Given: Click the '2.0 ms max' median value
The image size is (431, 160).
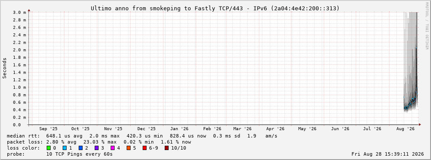Looking at the screenshot, I should point(105,136).
